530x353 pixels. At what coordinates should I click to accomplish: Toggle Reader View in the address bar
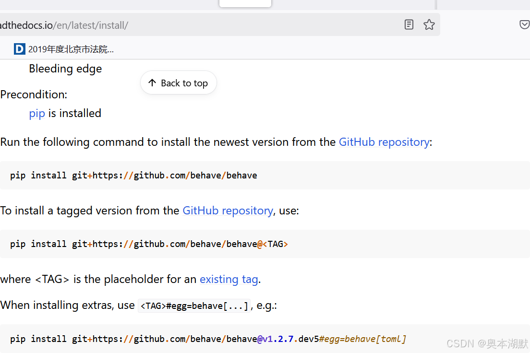tap(409, 24)
